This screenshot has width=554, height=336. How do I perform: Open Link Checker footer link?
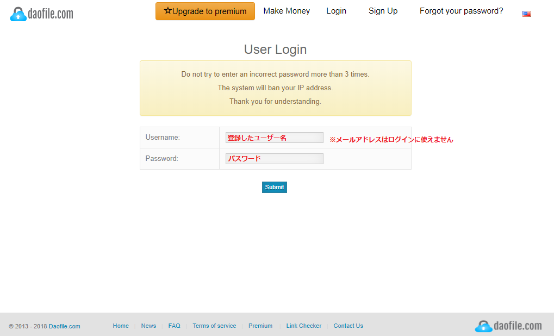coord(304,326)
